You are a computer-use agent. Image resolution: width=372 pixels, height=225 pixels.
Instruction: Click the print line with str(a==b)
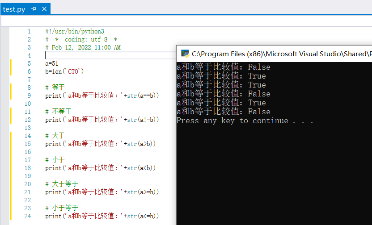coord(102,96)
